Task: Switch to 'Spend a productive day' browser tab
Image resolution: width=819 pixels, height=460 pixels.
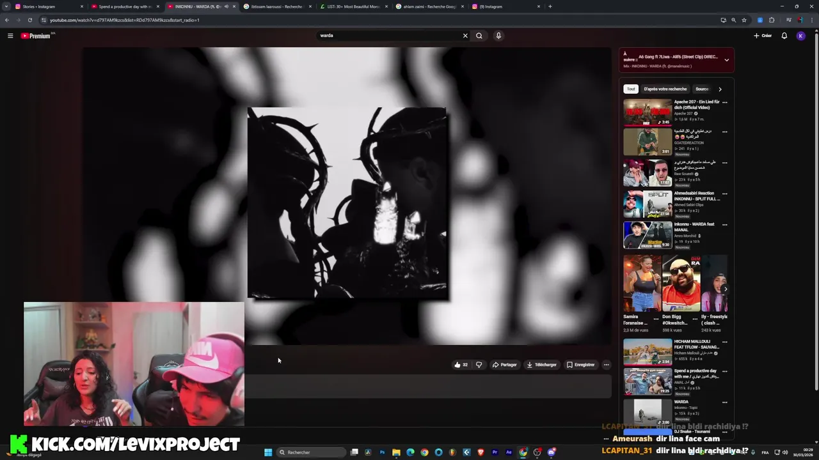Action: tap(126, 6)
